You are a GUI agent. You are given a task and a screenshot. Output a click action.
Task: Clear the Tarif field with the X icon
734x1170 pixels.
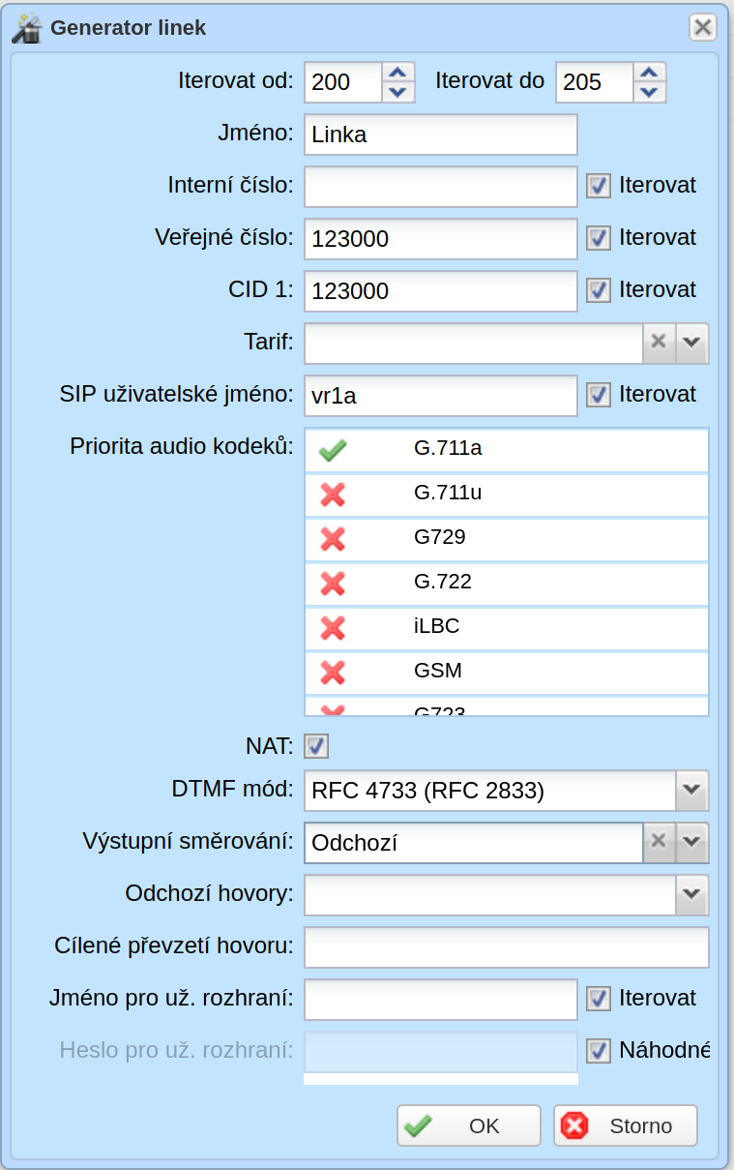(x=659, y=343)
